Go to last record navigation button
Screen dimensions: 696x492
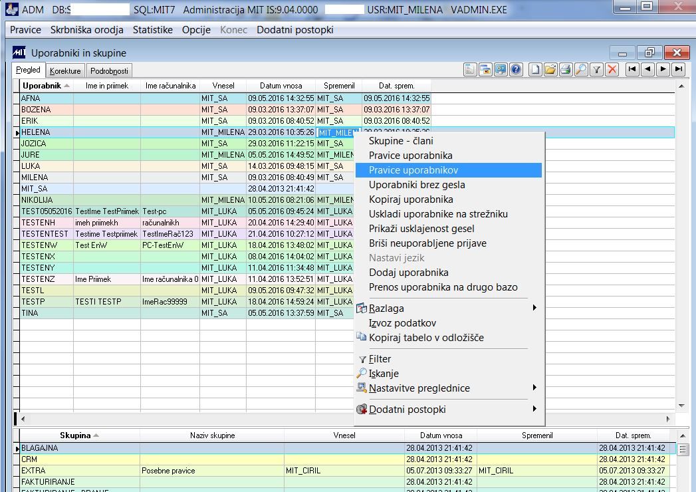click(678, 69)
